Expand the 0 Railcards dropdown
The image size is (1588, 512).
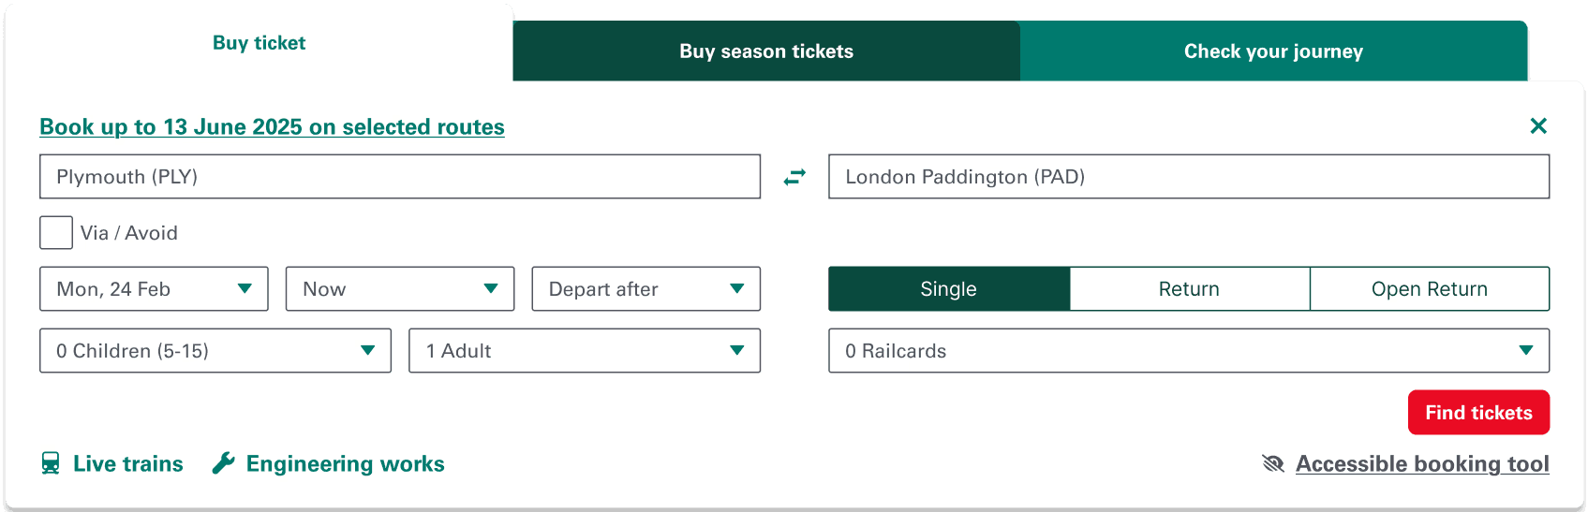pos(1188,351)
